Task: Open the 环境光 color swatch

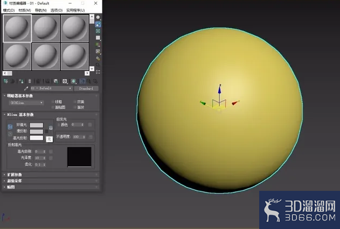Action: (x=37, y=125)
